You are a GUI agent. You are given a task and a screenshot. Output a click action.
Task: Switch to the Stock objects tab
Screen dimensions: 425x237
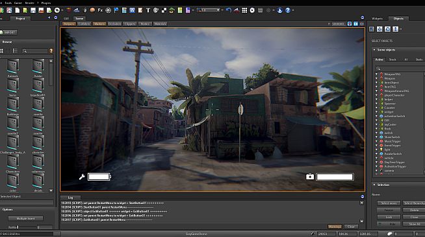393,60
